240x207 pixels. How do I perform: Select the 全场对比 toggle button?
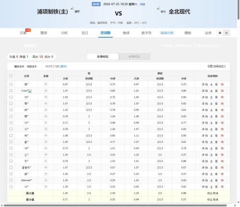click(103, 57)
